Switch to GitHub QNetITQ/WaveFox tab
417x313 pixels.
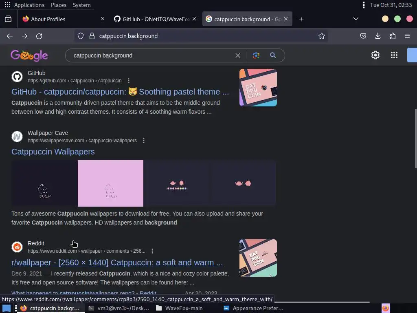[x=154, y=19]
